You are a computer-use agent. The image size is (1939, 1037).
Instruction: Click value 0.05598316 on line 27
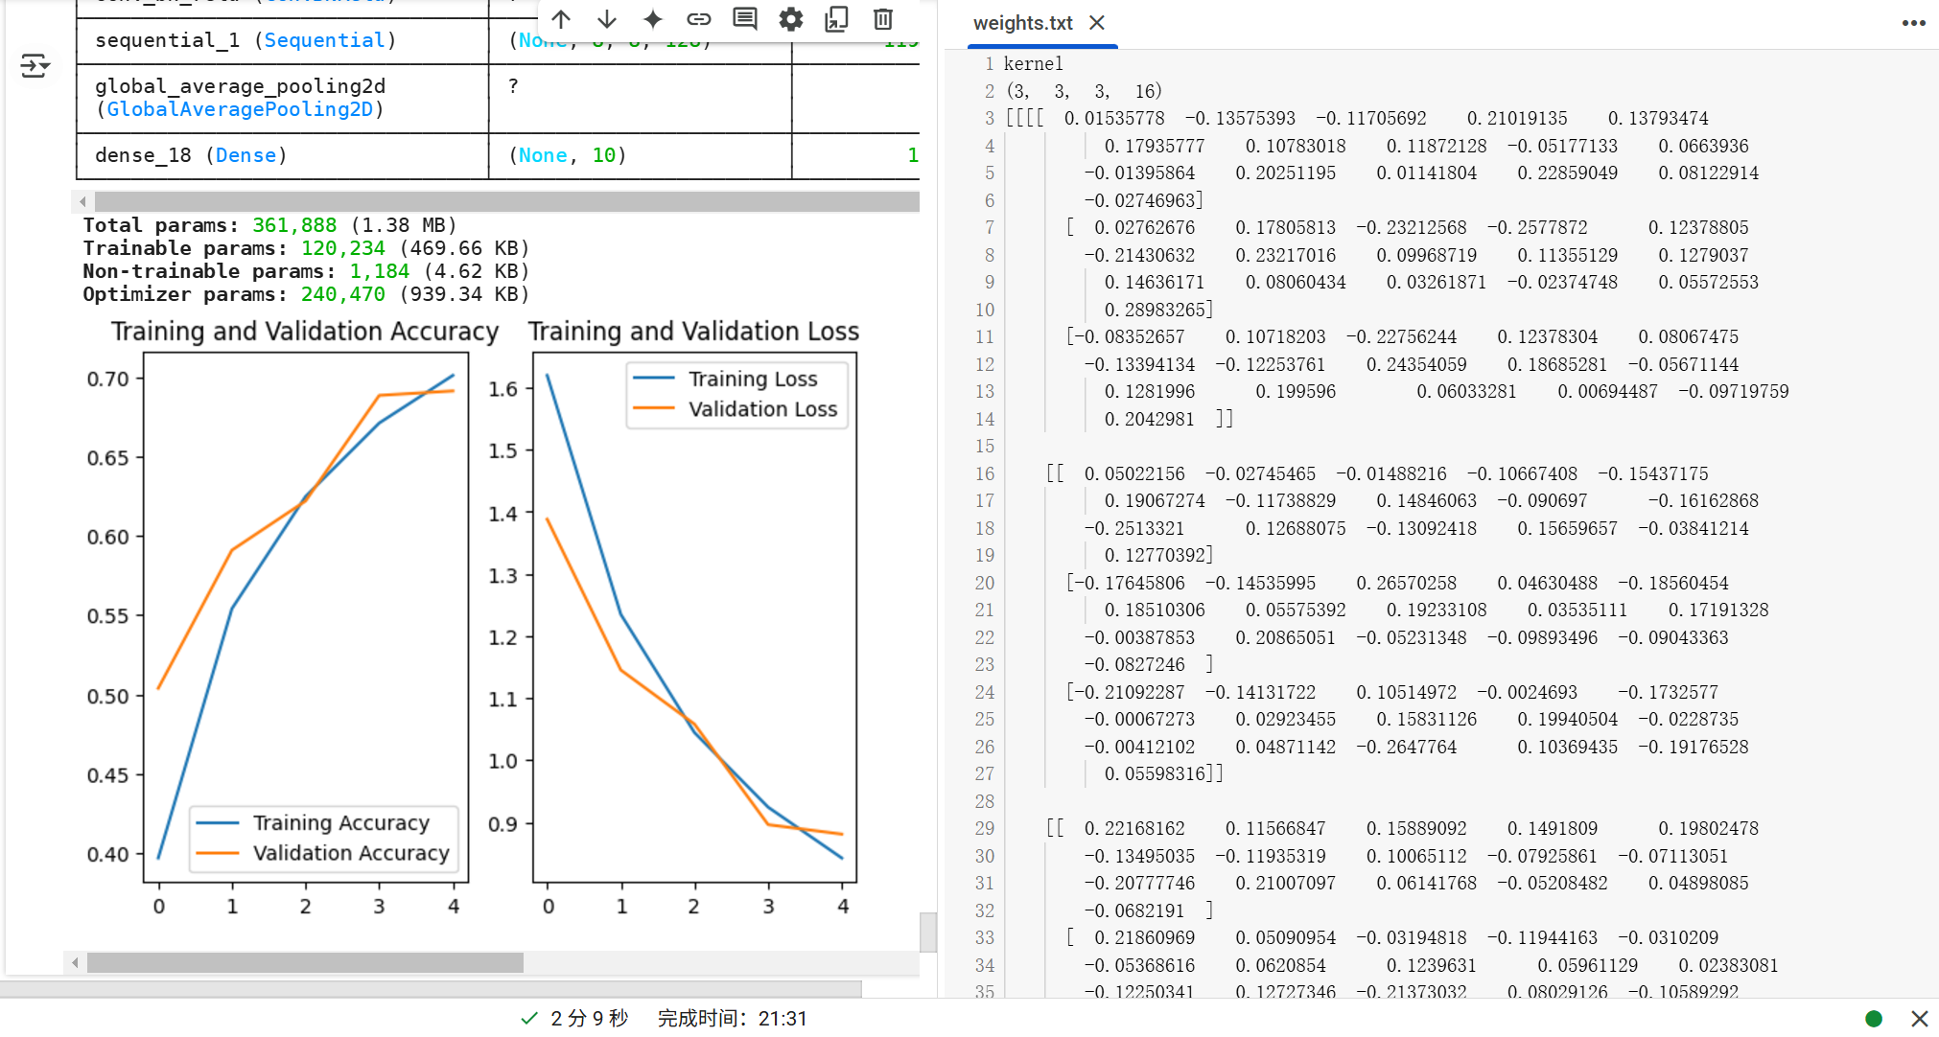(x=1155, y=773)
